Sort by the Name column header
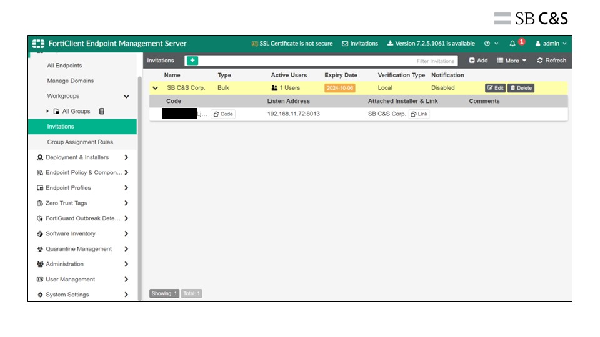The image size is (600, 337). (172, 76)
